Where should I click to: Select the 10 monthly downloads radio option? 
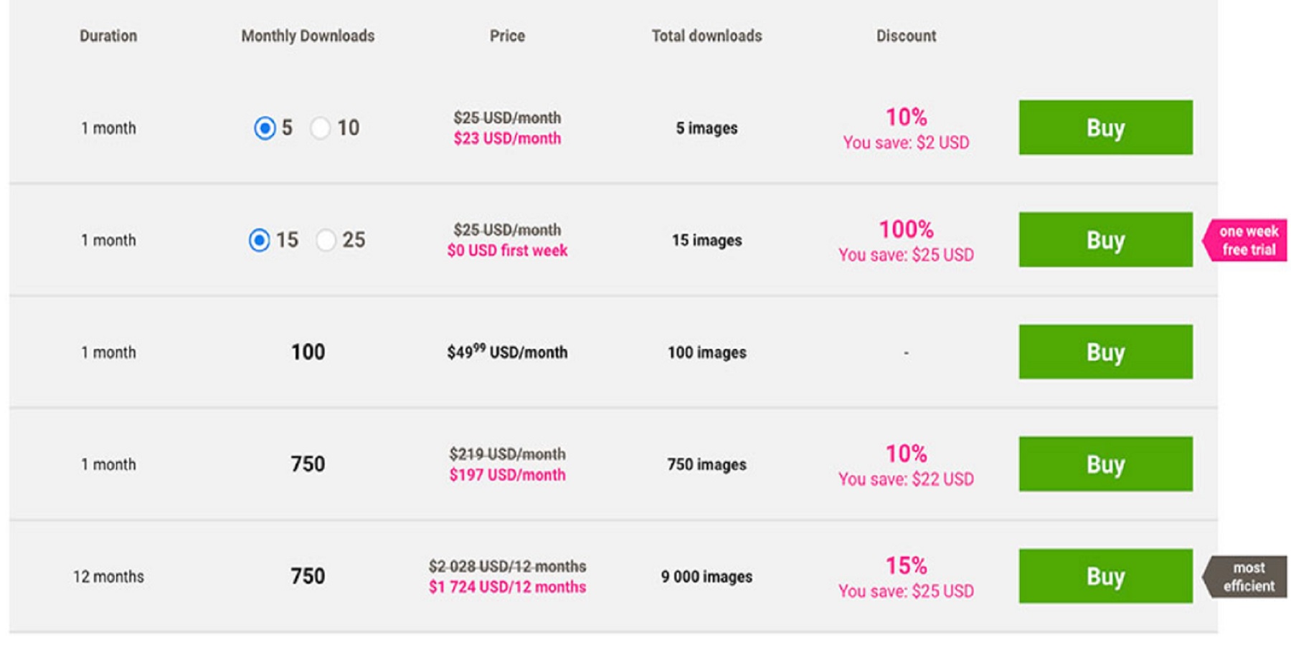click(x=320, y=128)
